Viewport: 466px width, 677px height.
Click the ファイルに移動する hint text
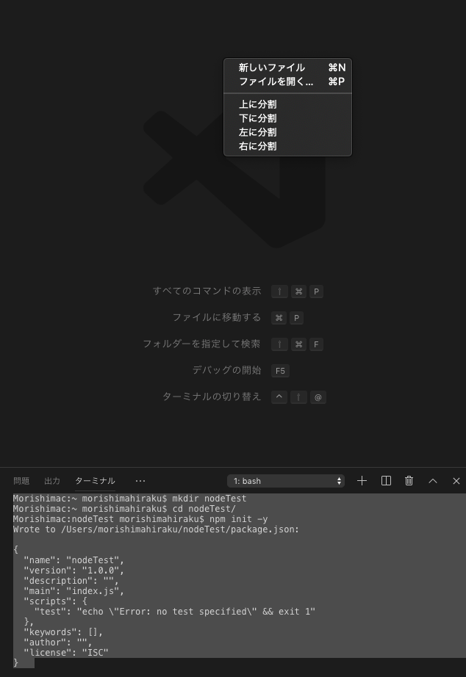pos(217,317)
